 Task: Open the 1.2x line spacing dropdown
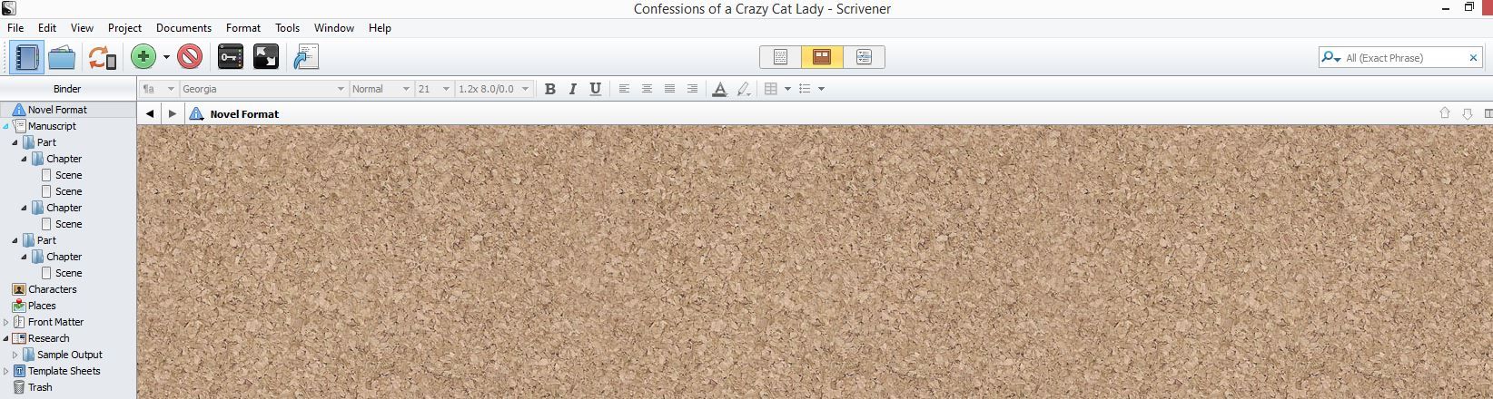[x=493, y=89]
